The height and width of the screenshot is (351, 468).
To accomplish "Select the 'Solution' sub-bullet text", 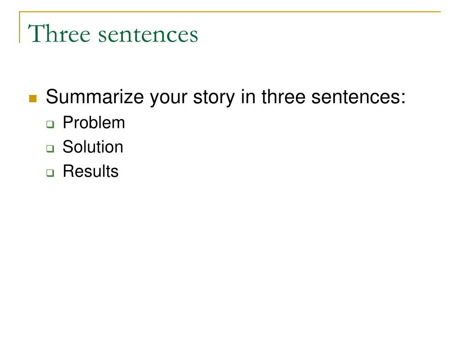I will click(93, 147).
